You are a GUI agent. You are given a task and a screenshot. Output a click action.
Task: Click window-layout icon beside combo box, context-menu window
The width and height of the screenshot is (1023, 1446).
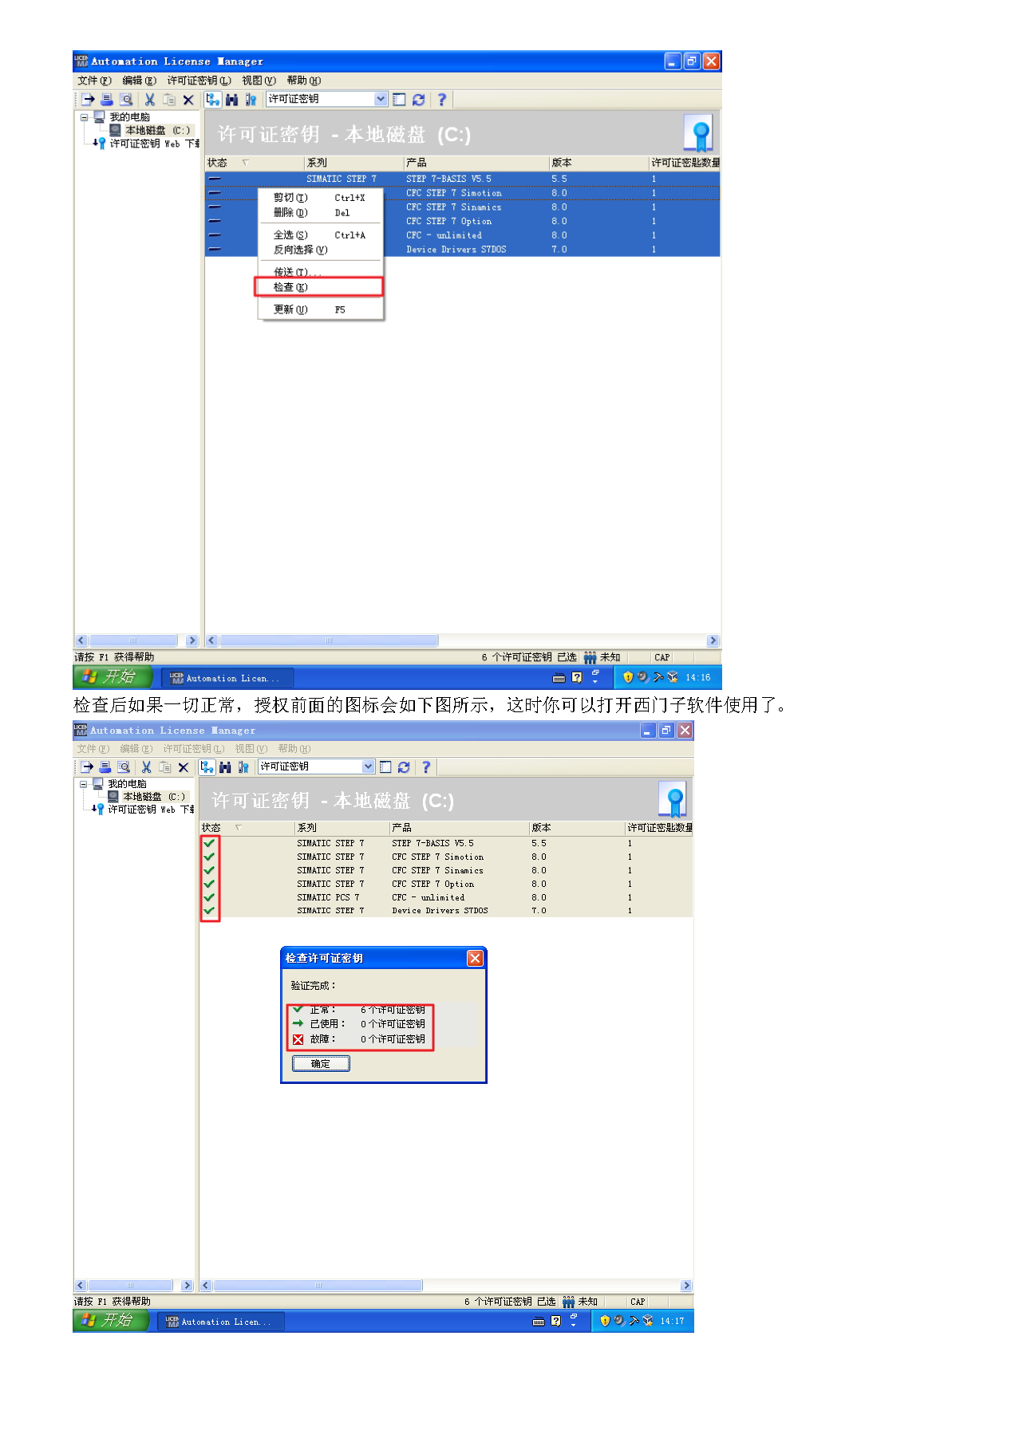[x=399, y=100]
